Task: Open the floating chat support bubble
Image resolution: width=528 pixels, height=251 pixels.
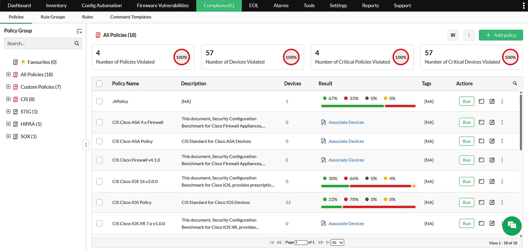Action: click(512, 226)
